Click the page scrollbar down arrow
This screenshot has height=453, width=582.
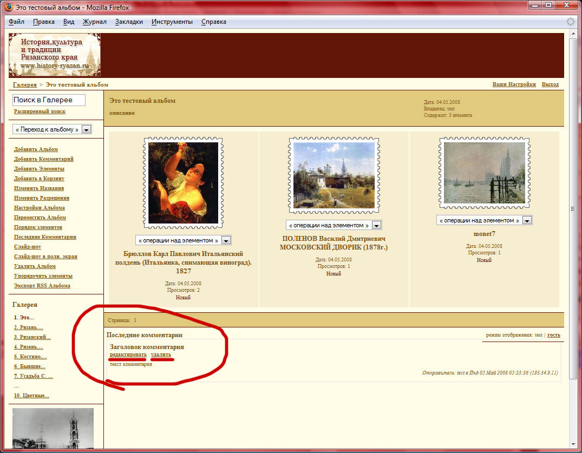573,444
